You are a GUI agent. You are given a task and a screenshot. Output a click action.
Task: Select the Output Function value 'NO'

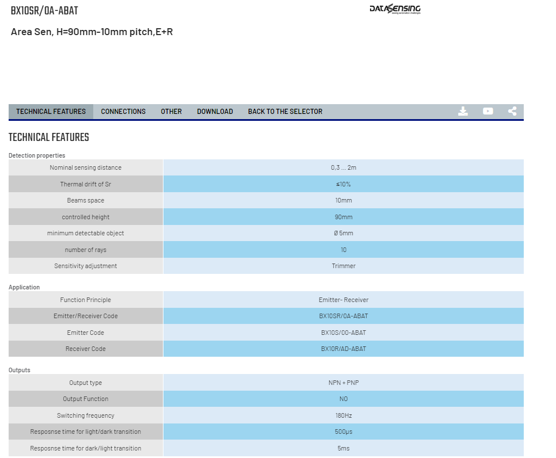[x=344, y=399]
